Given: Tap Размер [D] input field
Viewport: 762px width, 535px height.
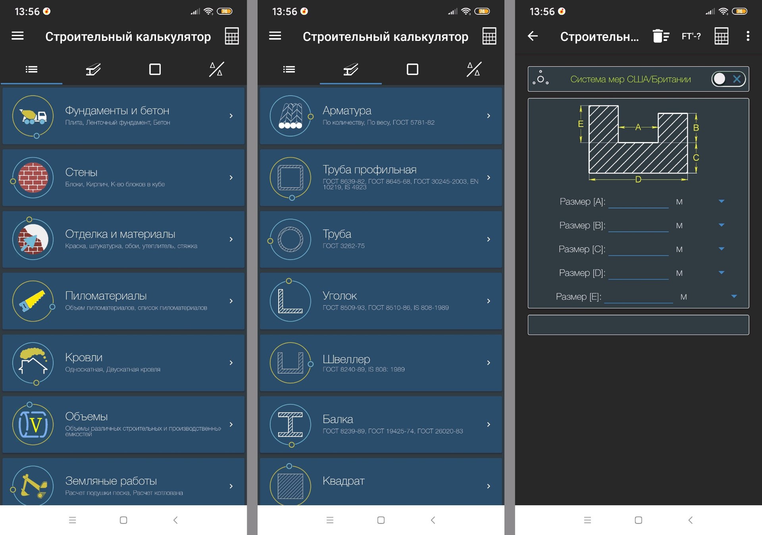Looking at the screenshot, I should tap(639, 273).
